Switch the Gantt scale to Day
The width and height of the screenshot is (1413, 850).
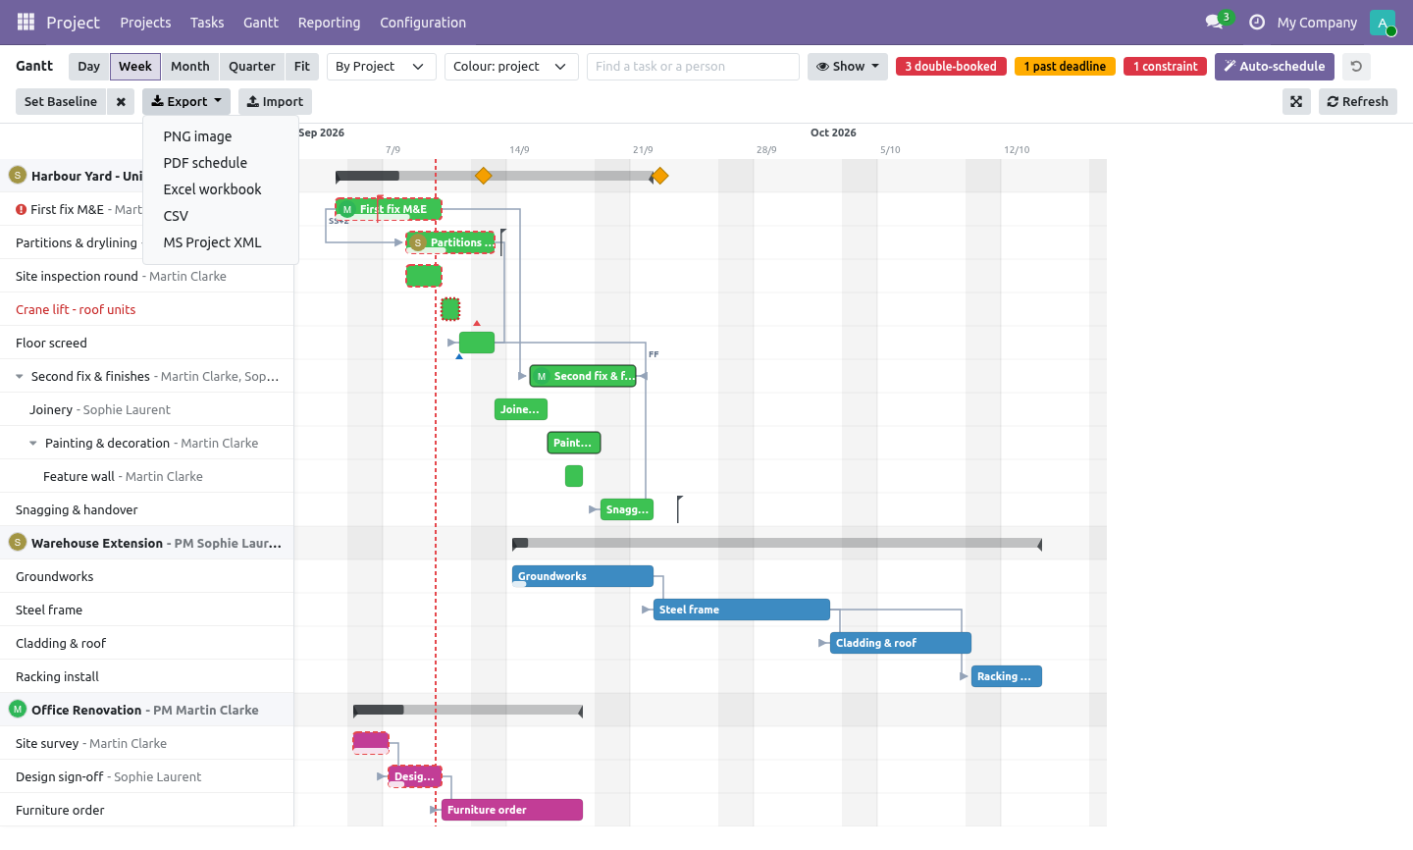pos(89,67)
